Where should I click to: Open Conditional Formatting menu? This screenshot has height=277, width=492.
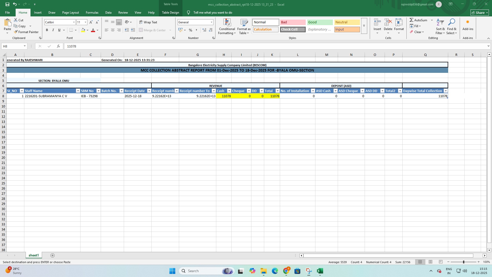[227, 27]
